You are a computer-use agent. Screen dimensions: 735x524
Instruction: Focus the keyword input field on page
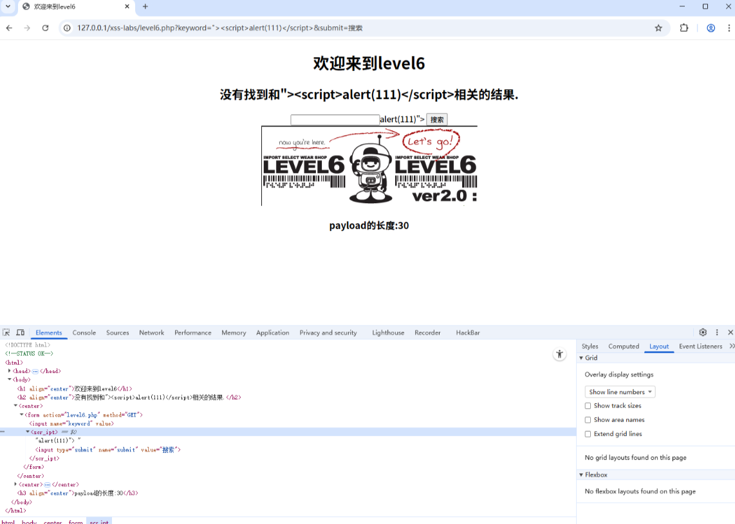[335, 120]
